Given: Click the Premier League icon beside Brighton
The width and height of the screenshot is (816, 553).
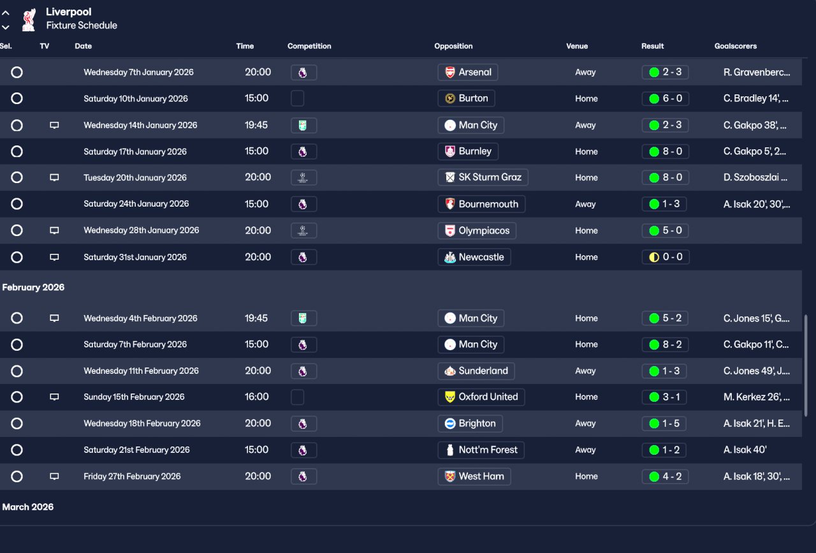Looking at the screenshot, I should pos(303,424).
